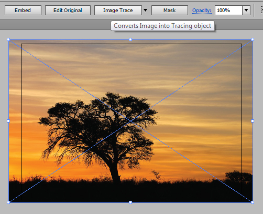Select the bottom-right selection handle
The width and height of the screenshot is (263, 214).
[x=253, y=202]
